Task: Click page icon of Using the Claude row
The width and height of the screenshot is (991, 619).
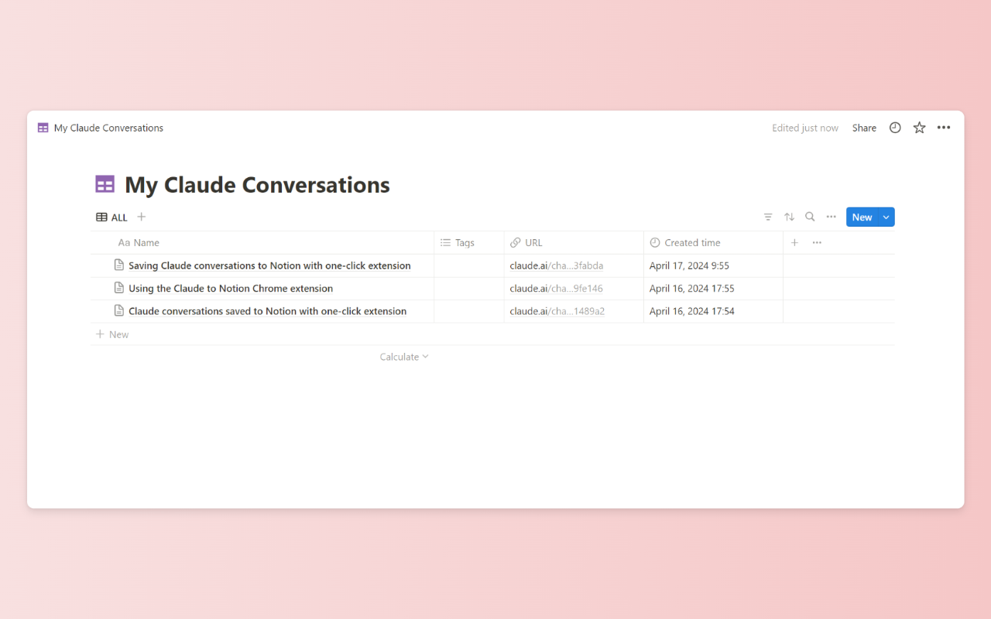Action: [119, 288]
